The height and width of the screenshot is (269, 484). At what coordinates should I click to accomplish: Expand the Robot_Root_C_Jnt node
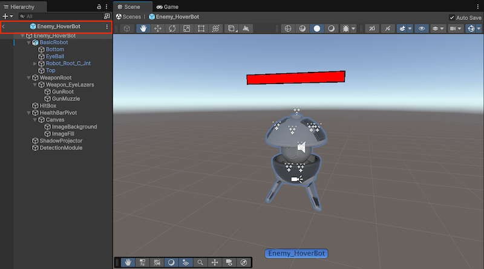pyautogui.click(x=35, y=63)
